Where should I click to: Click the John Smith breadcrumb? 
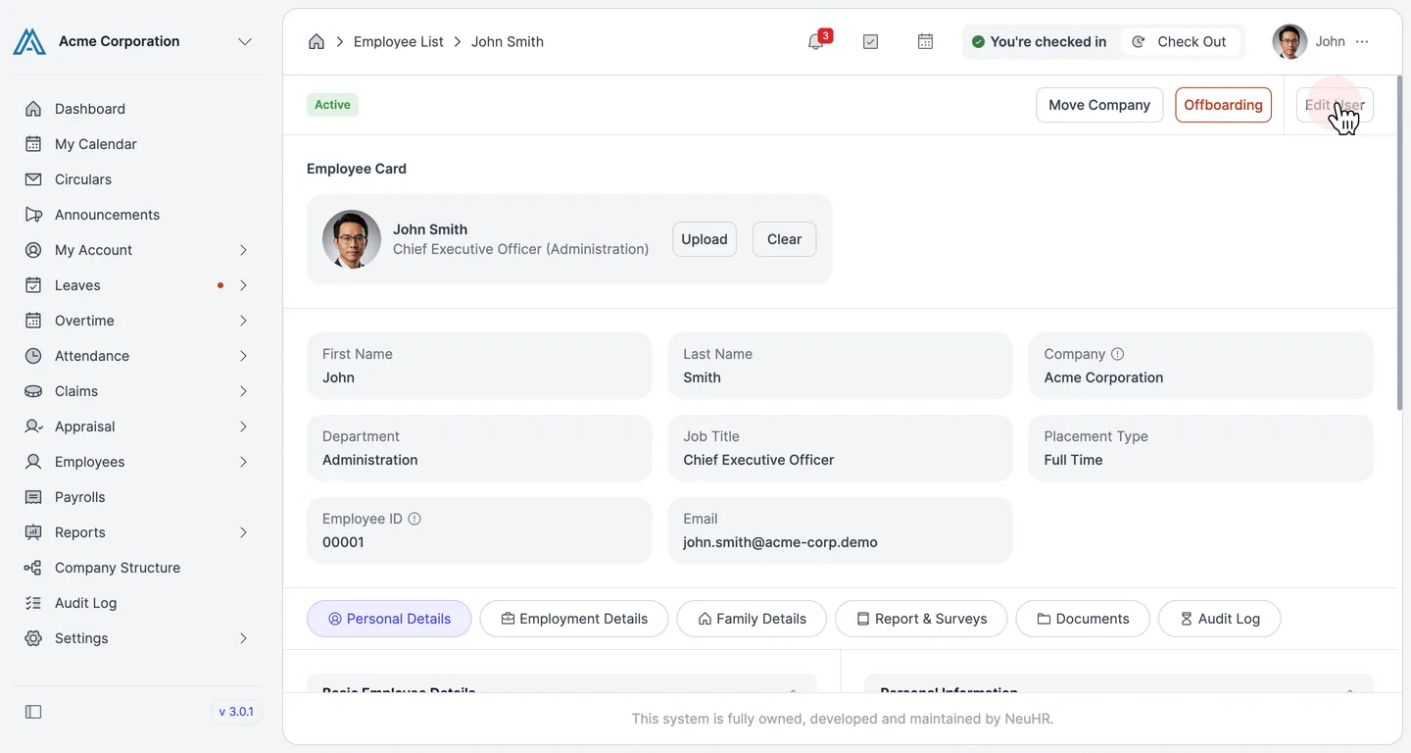[x=508, y=41]
